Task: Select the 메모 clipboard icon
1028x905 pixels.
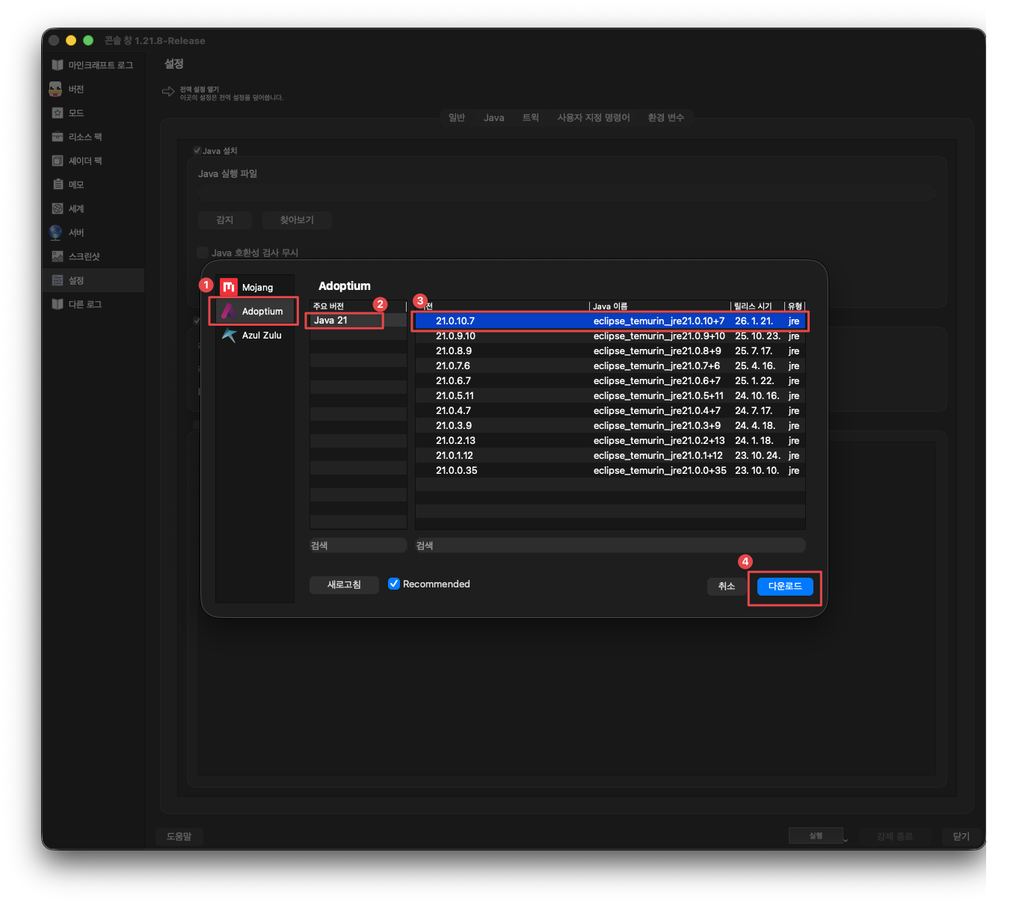Action: coord(57,185)
